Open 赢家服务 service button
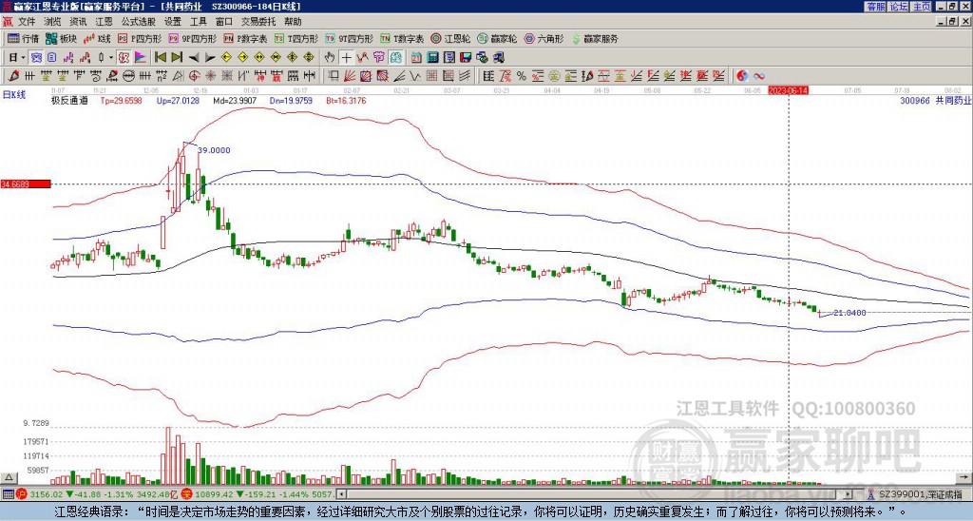The height and width of the screenshot is (521, 973). pyautogui.click(x=595, y=38)
